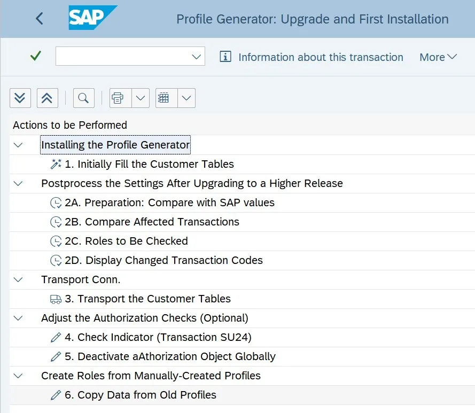475x413 pixels.
Task: Click the Print icon in toolbar
Action: coord(118,98)
